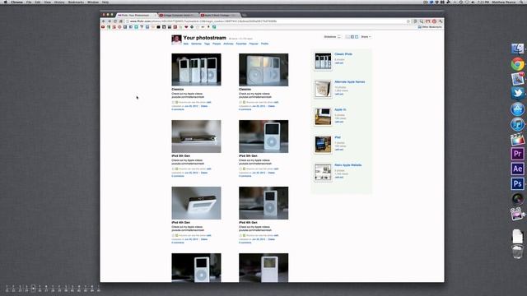The width and height of the screenshot is (527, 296).
Task: Open Adobe After Effects in the Dock
Action: pyautogui.click(x=518, y=169)
